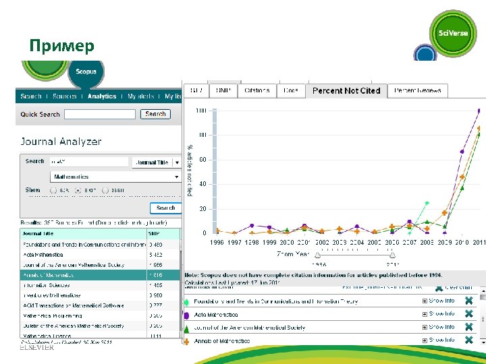Remove Annals of Mathematics from chart via X
Image resolution: width=486 pixels, height=364 pixels.
469,340
